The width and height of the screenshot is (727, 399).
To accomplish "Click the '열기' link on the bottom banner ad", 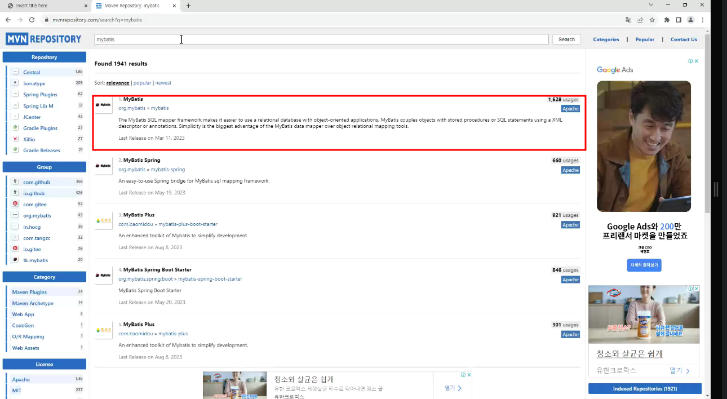I will [x=453, y=388].
